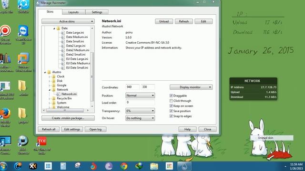Click the Network skin widget on desktop

click(x=253, y=89)
